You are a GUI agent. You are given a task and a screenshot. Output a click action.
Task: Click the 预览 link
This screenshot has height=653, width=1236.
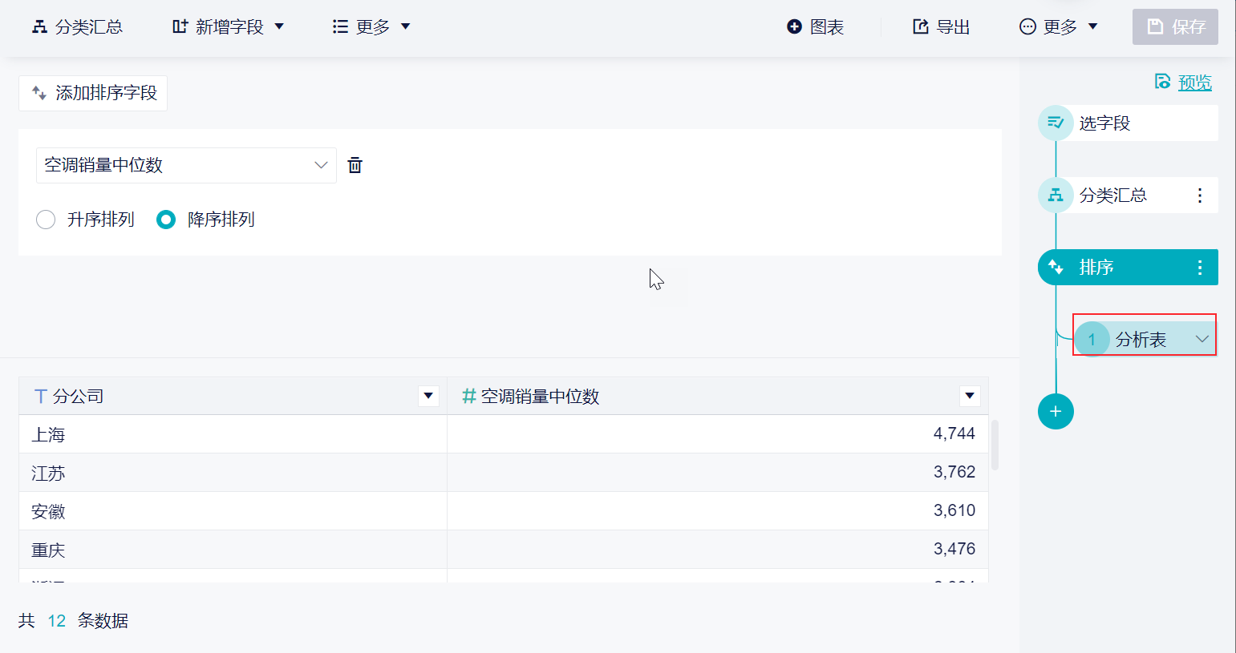tap(1194, 83)
